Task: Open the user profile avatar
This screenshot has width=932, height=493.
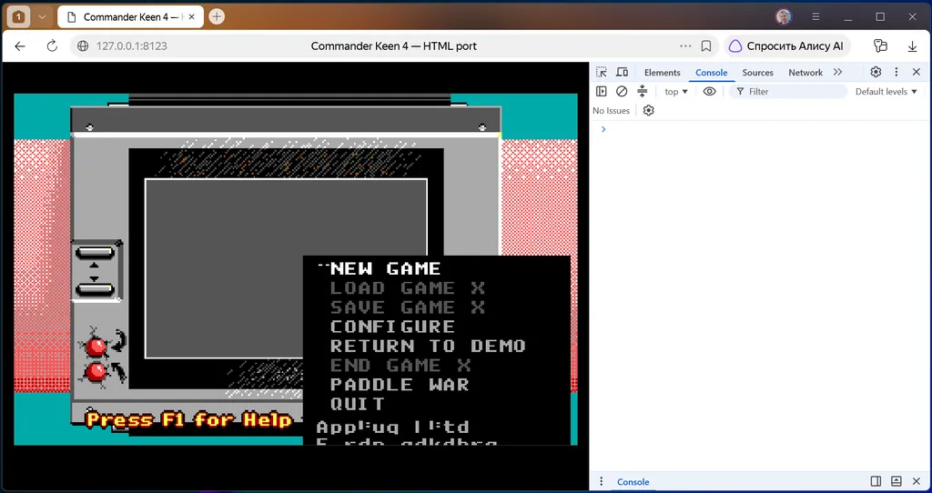Action: click(x=784, y=16)
